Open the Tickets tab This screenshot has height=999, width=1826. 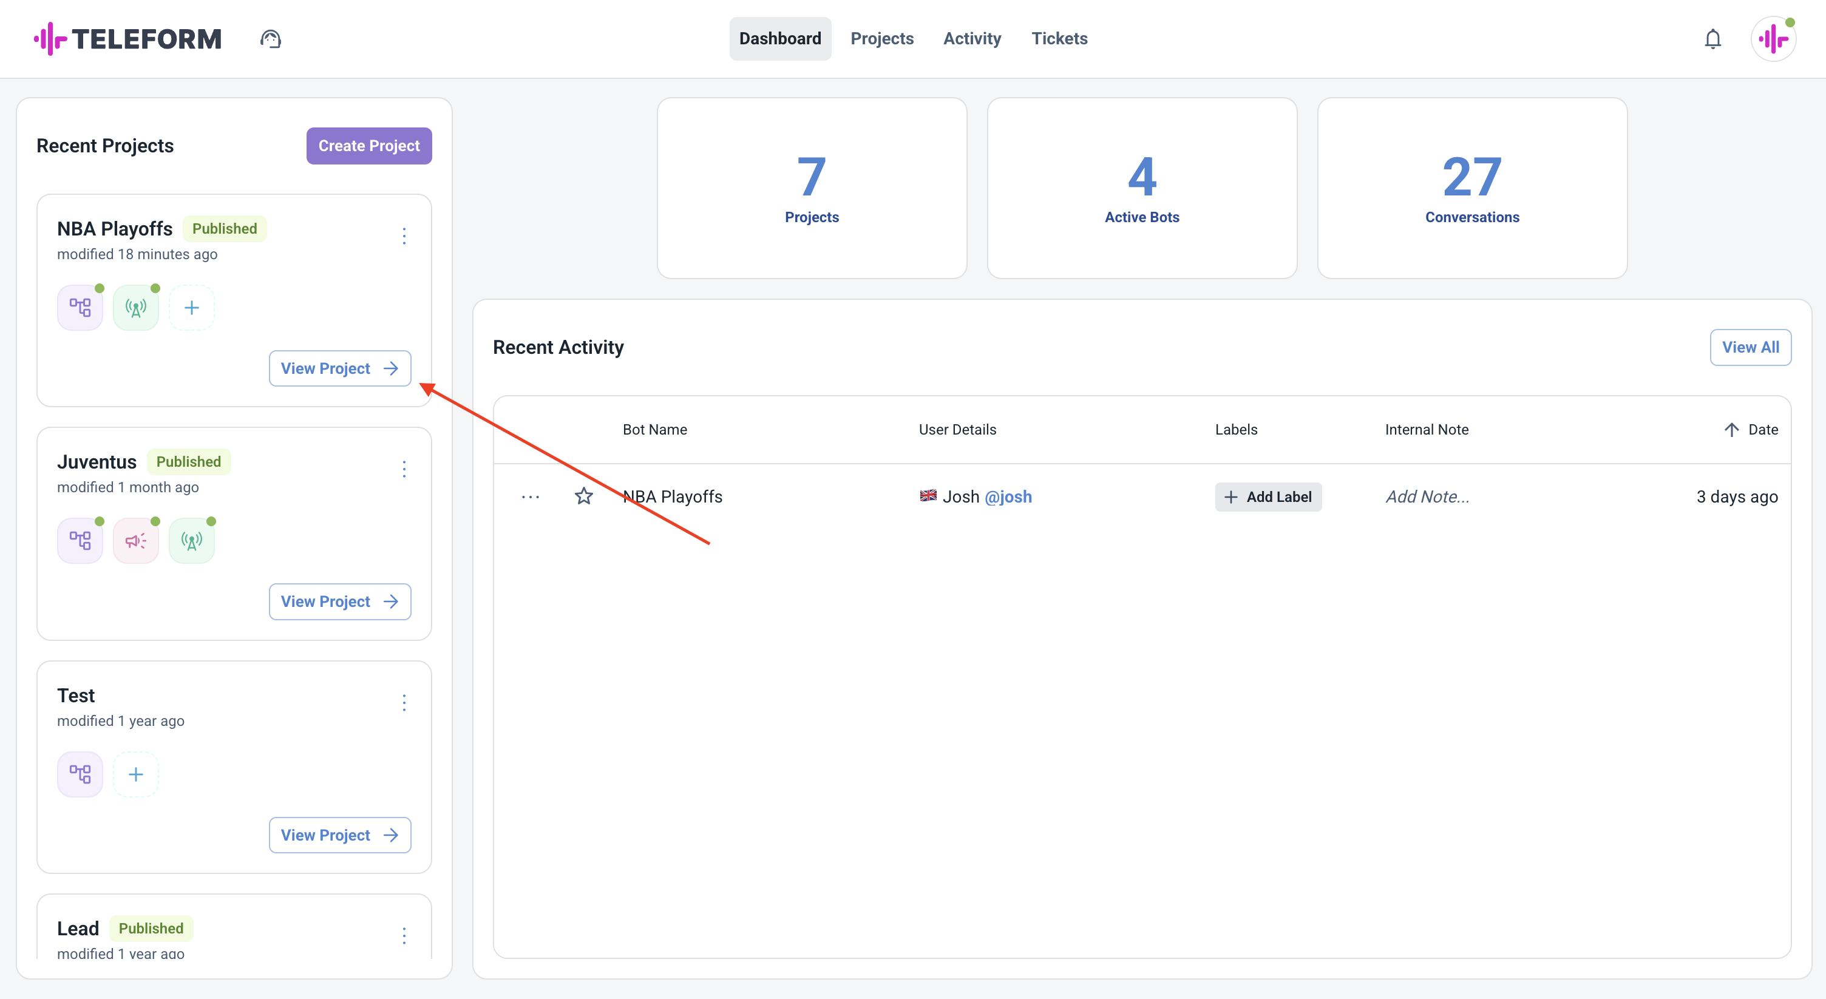[x=1059, y=39]
